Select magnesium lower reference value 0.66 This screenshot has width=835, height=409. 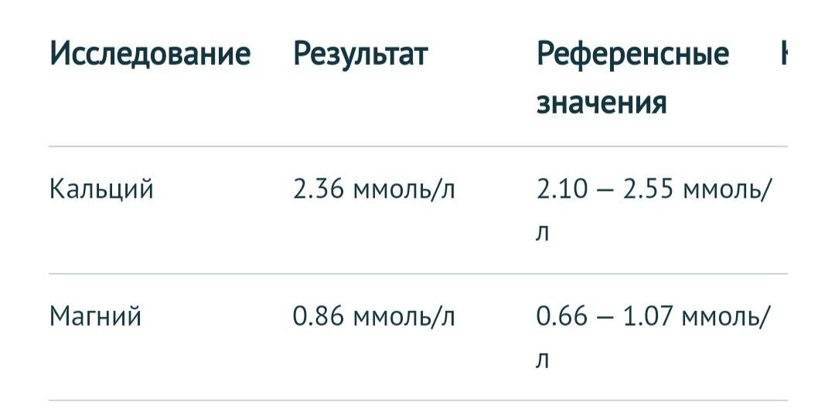562,317
